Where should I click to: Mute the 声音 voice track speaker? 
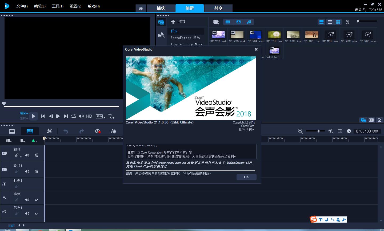click(27, 200)
